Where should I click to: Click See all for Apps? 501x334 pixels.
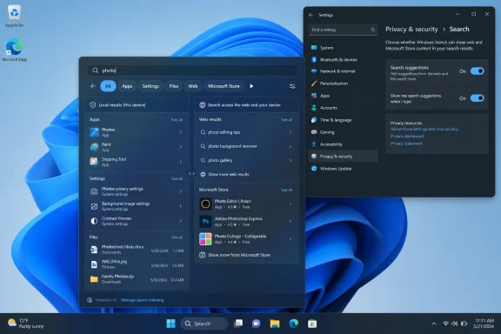177,120
